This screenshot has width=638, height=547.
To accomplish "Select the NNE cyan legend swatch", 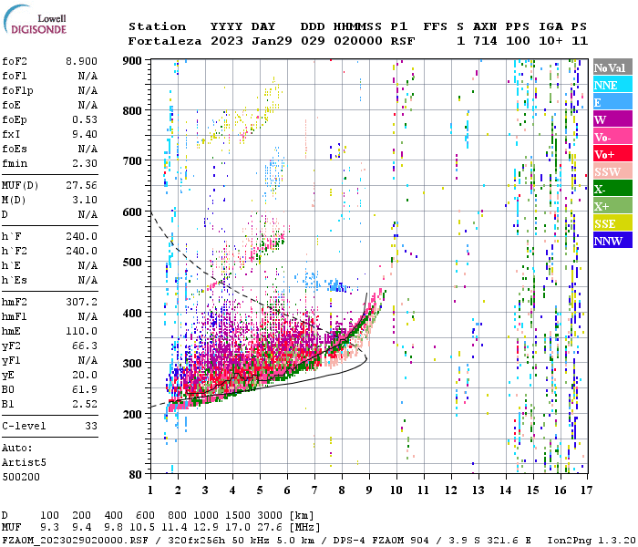I will point(612,85).
